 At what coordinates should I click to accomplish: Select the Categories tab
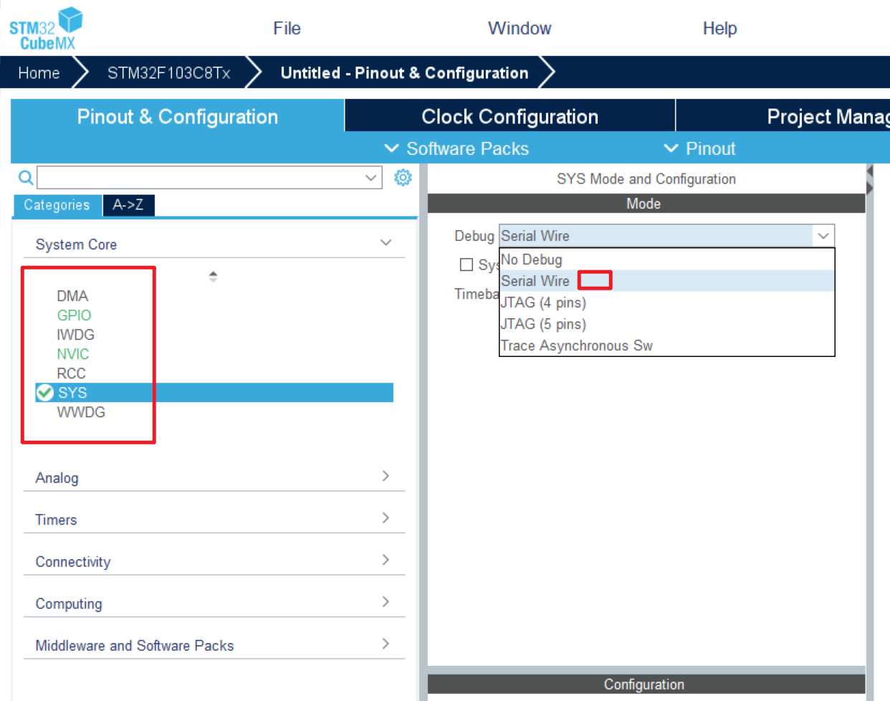(57, 205)
